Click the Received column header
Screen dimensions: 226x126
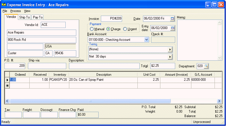tap(39, 75)
